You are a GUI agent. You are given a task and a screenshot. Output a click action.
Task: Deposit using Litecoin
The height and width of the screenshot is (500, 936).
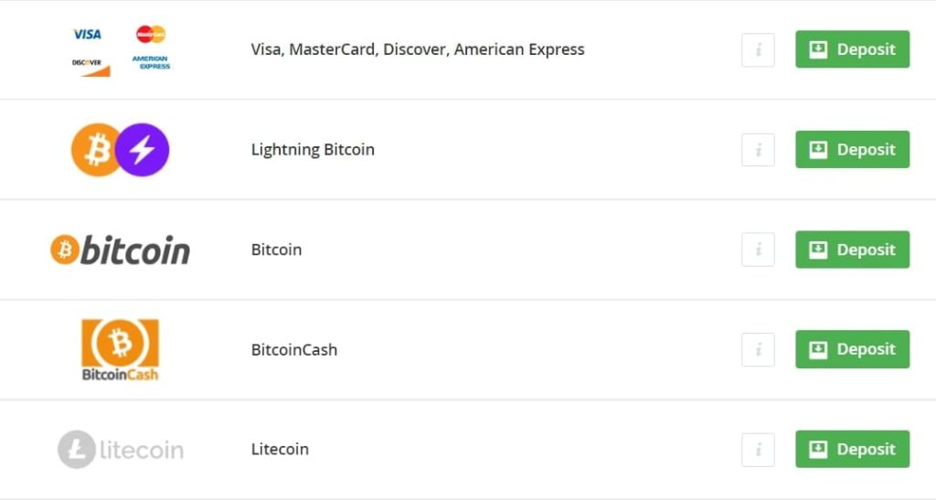[x=853, y=450]
